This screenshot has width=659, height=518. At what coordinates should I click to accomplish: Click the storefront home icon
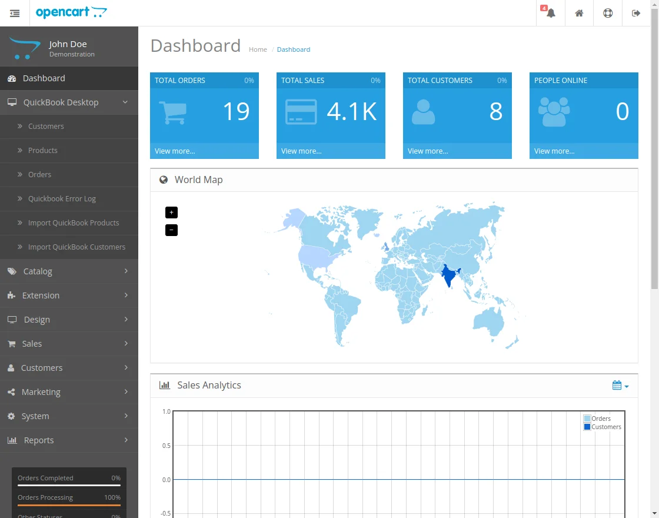pyautogui.click(x=579, y=13)
